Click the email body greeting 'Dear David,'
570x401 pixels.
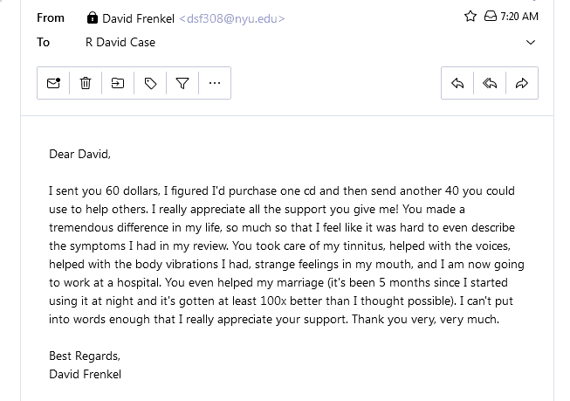click(79, 155)
